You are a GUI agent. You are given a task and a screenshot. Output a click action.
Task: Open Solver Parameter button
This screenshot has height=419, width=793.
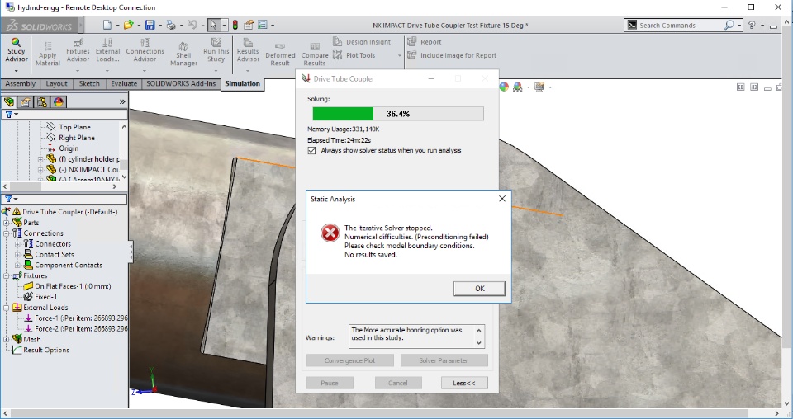coord(444,360)
